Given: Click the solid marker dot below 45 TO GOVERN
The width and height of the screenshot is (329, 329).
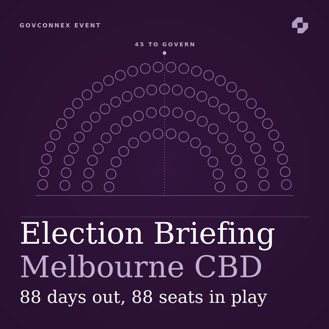Looking at the screenshot, I should [x=164, y=53].
